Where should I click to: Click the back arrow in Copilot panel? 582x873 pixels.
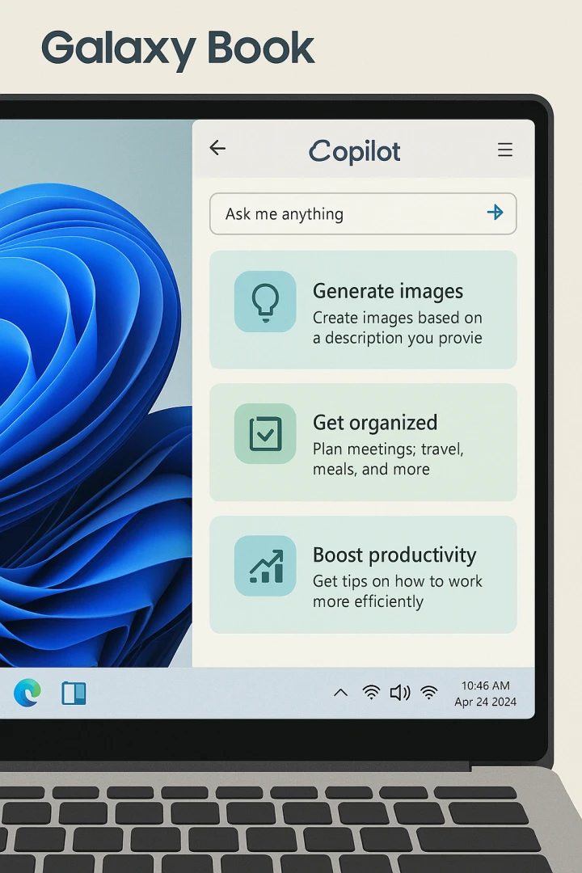click(x=217, y=148)
